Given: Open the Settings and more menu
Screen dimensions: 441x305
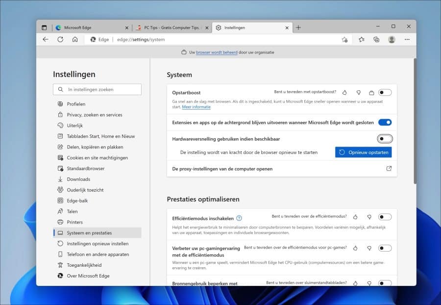Looking at the screenshot, I should click(407, 40).
